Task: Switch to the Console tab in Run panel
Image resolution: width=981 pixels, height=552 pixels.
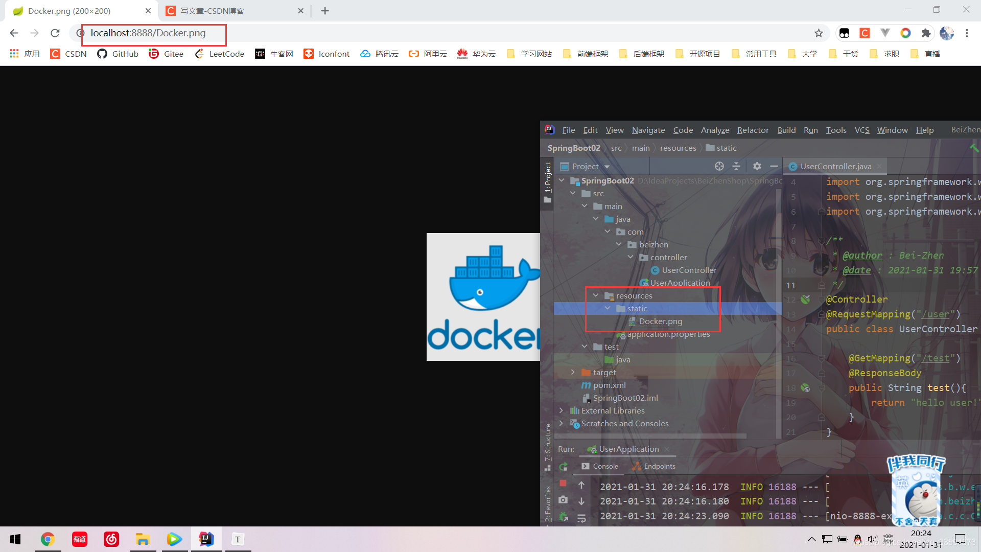Action: 600,466
